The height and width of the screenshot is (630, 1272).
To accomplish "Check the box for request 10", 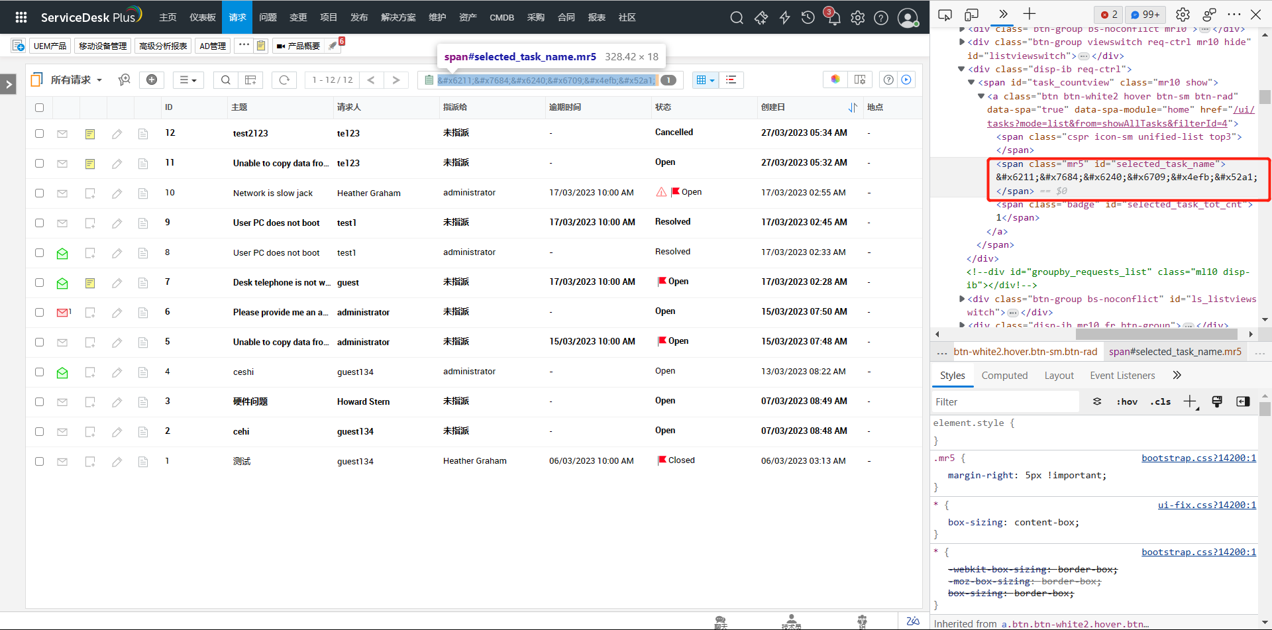I will click(39, 193).
